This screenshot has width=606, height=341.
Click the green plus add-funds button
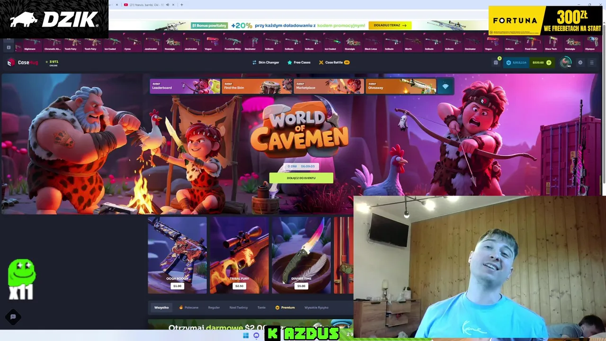pyautogui.click(x=549, y=63)
